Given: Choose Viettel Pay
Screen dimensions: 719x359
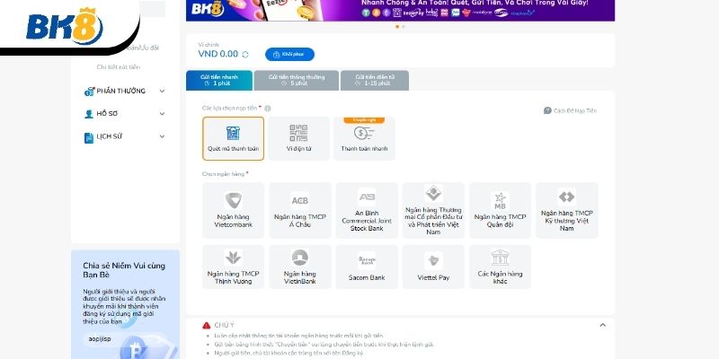Looking at the screenshot, I should 433,267.
